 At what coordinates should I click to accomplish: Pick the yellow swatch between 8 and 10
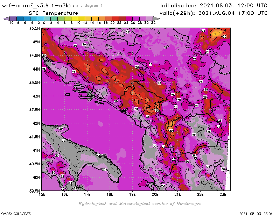click(75, 19)
